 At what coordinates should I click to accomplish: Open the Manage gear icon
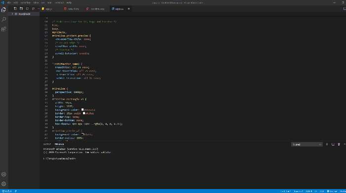[4, 184]
